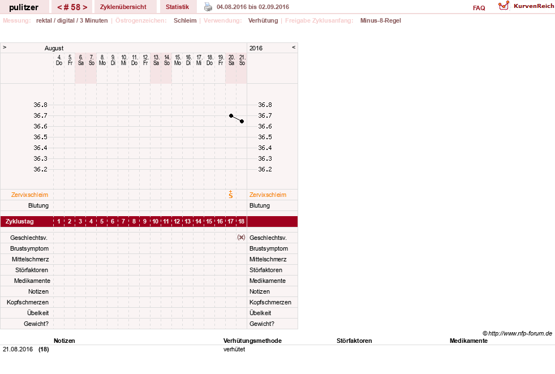The height and width of the screenshot is (374, 555).
Task: Click the printer icon
Action: point(208,7)
